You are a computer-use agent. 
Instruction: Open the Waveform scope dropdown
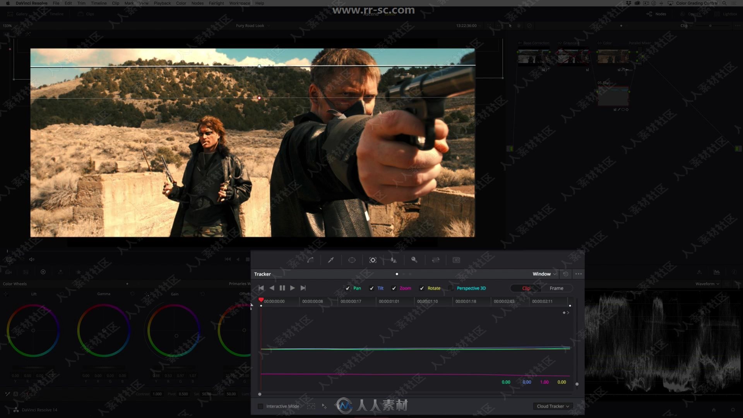click(707, 284)
